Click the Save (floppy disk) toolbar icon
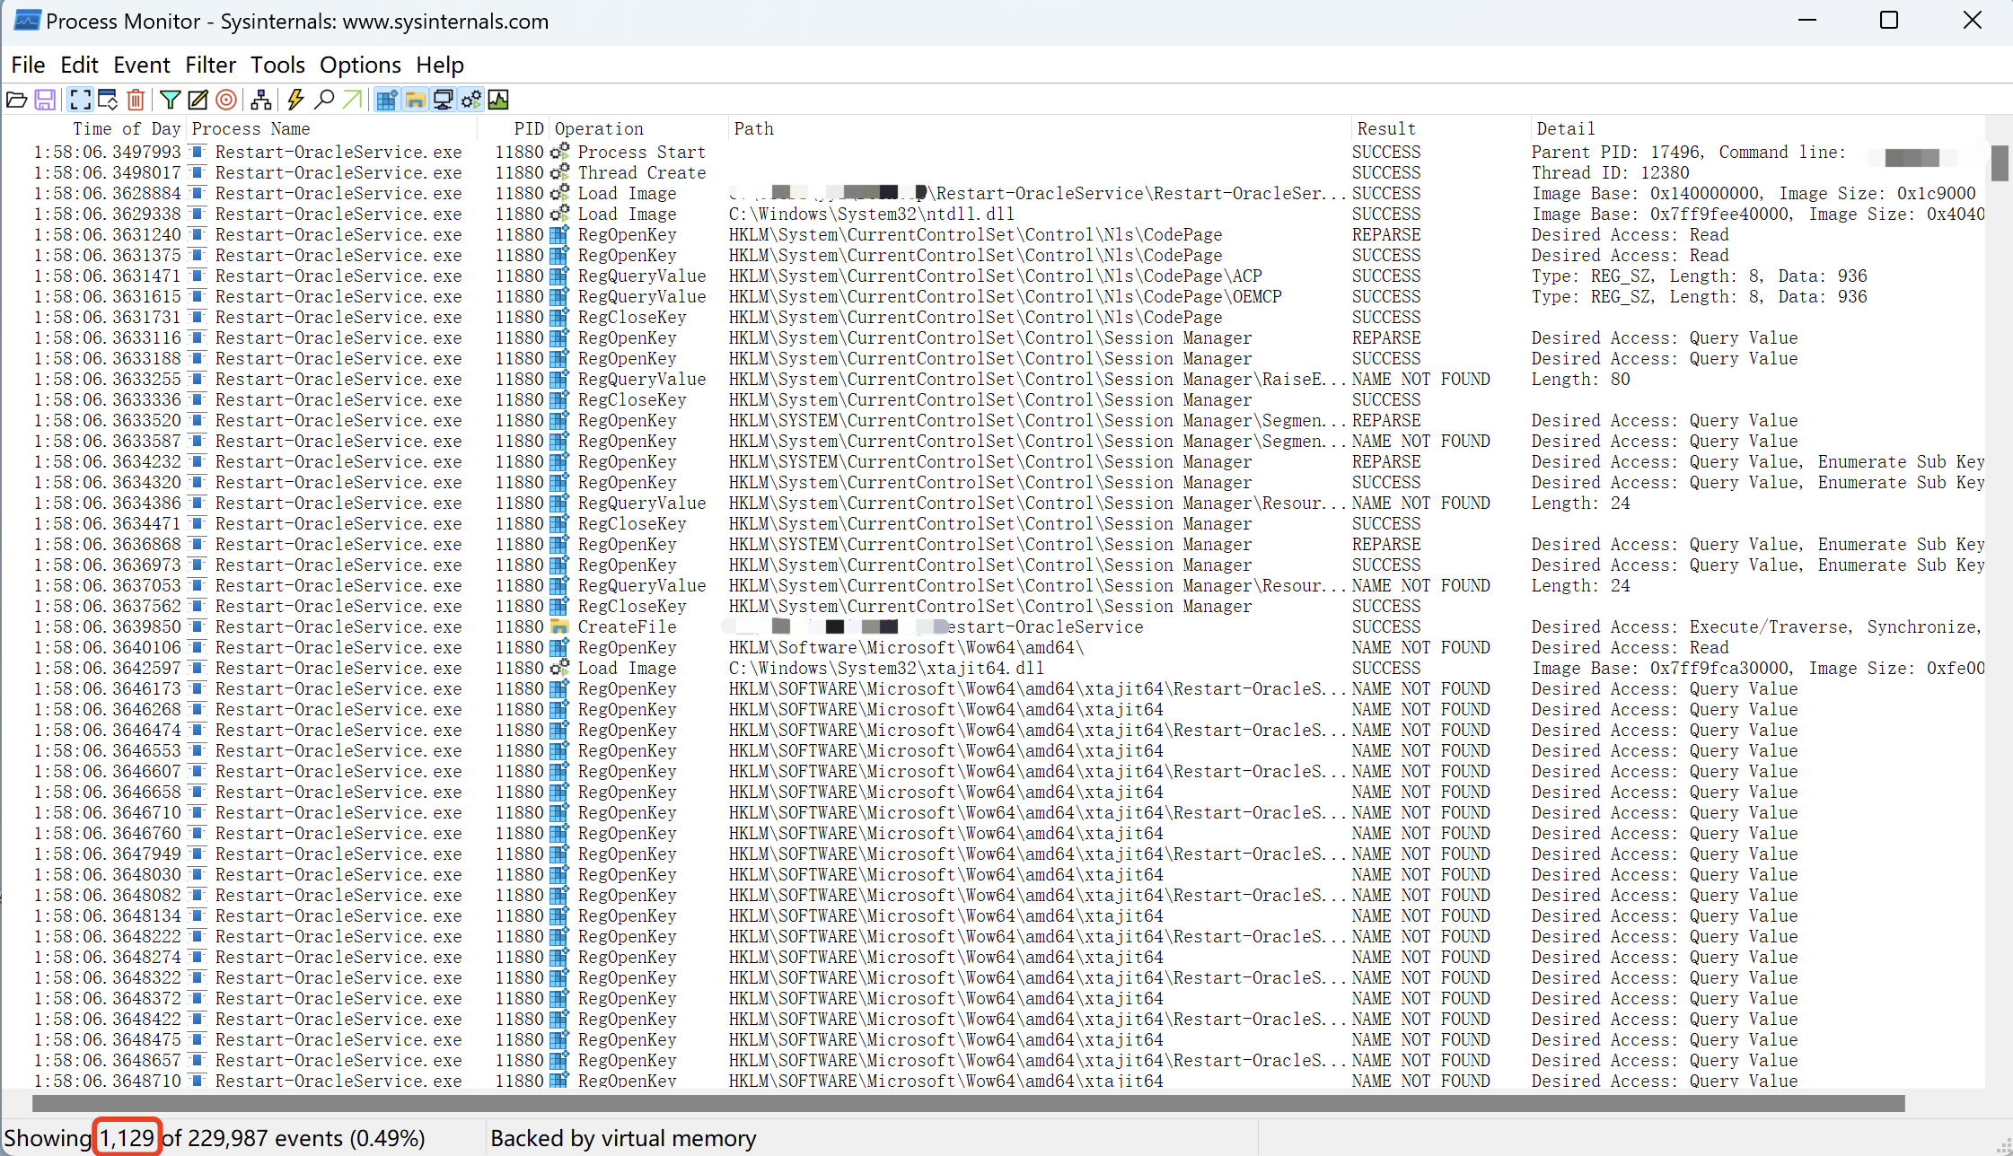This screenshot has height=1156, width=2013. click(45, 100)
